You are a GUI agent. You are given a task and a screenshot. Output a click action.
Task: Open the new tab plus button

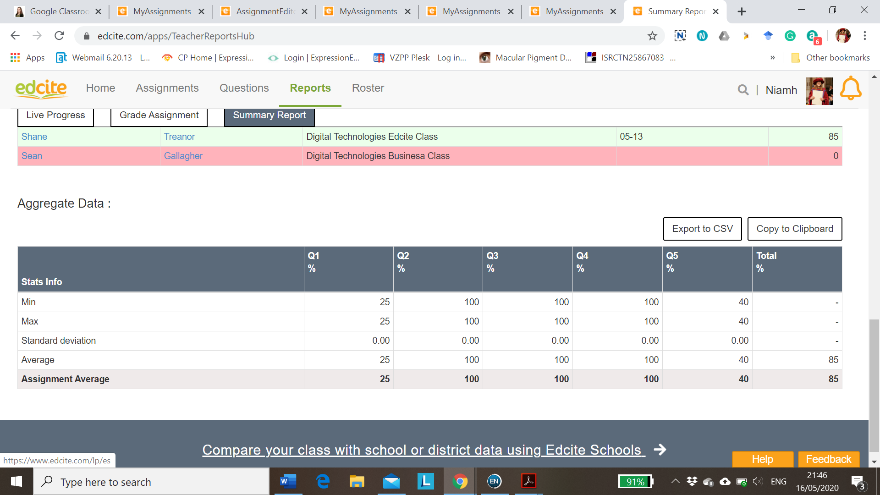click(742, 11)
